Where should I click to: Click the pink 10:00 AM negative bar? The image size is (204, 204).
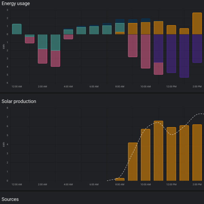pos(146,51)
